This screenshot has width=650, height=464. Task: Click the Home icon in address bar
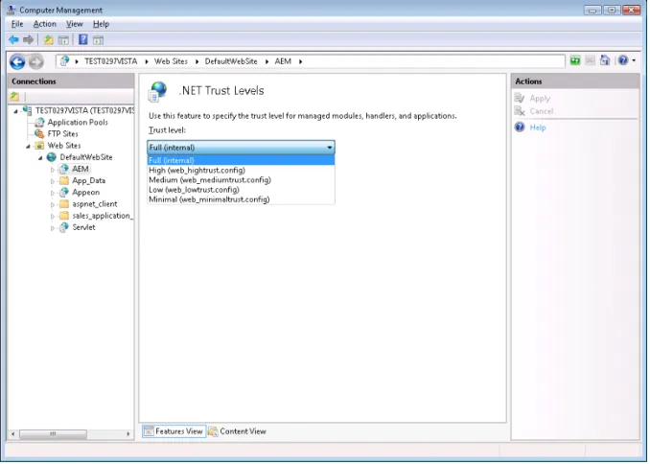coord(605,60)
